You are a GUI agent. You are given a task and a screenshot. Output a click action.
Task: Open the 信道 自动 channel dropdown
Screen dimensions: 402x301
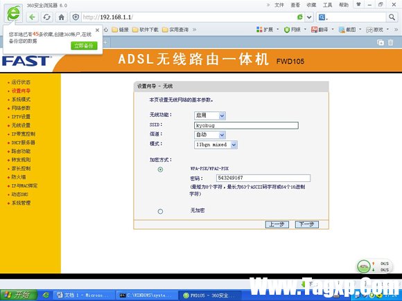(x=210, y=135)
